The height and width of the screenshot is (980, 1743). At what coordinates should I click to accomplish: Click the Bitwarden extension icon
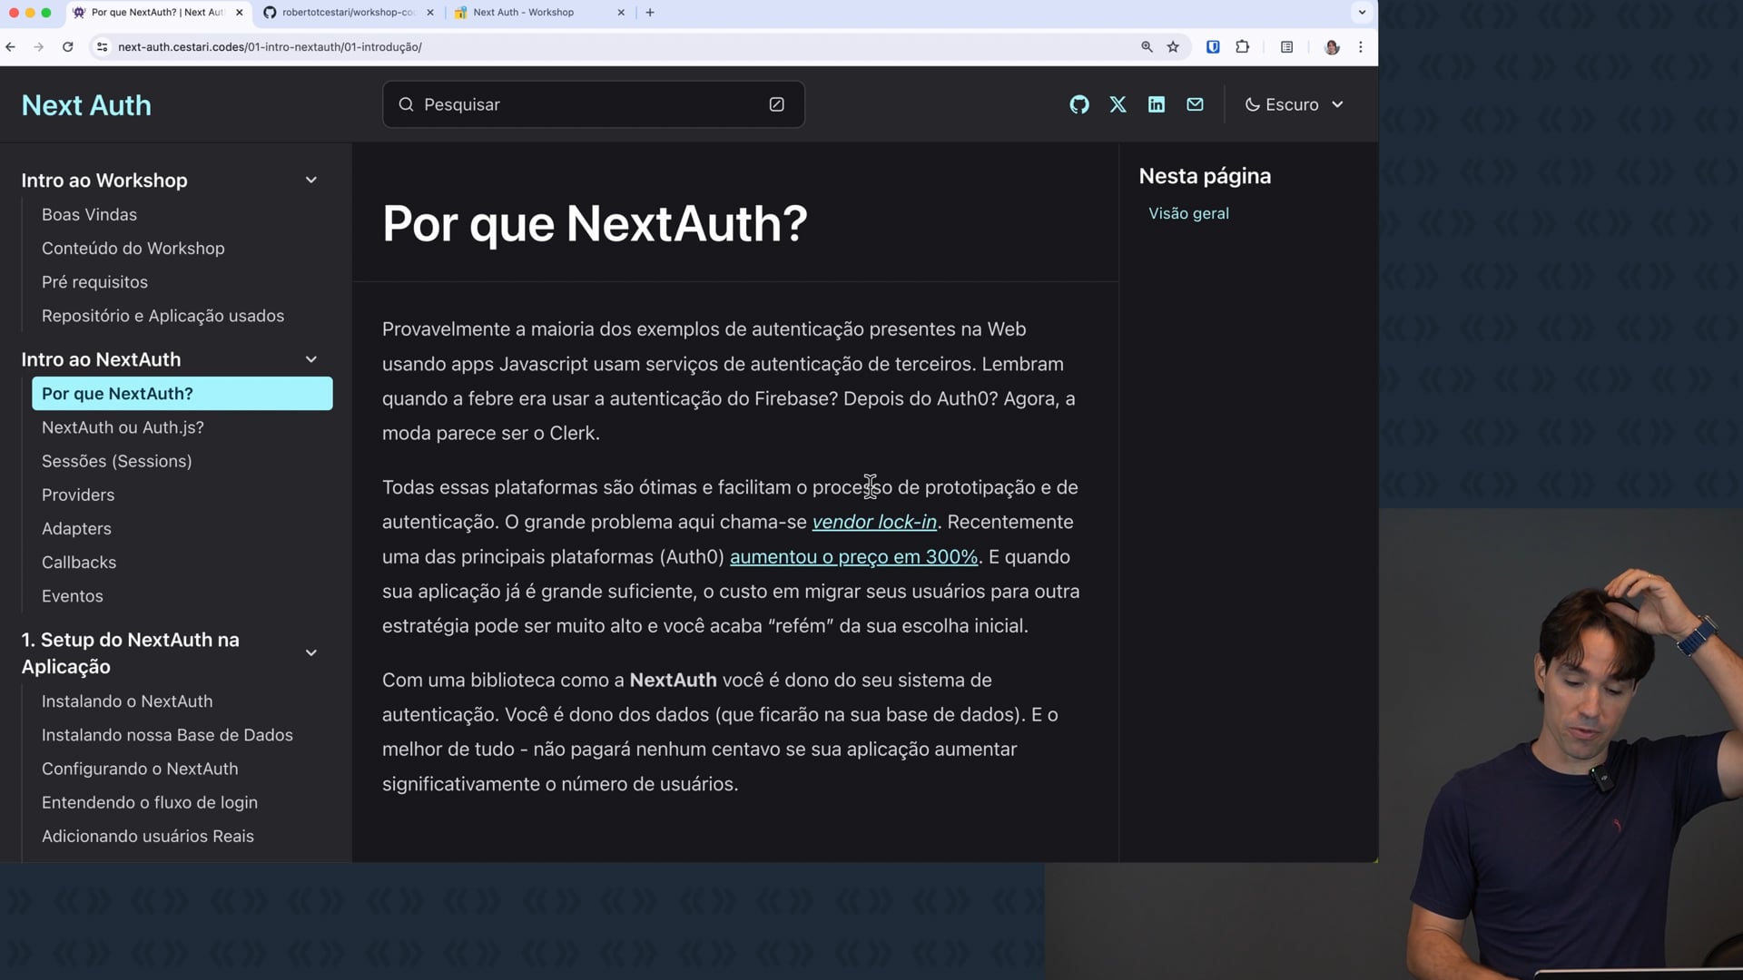point(1213,47)
